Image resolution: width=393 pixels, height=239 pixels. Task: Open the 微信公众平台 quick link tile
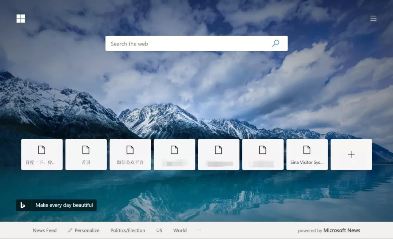[130, 154]
